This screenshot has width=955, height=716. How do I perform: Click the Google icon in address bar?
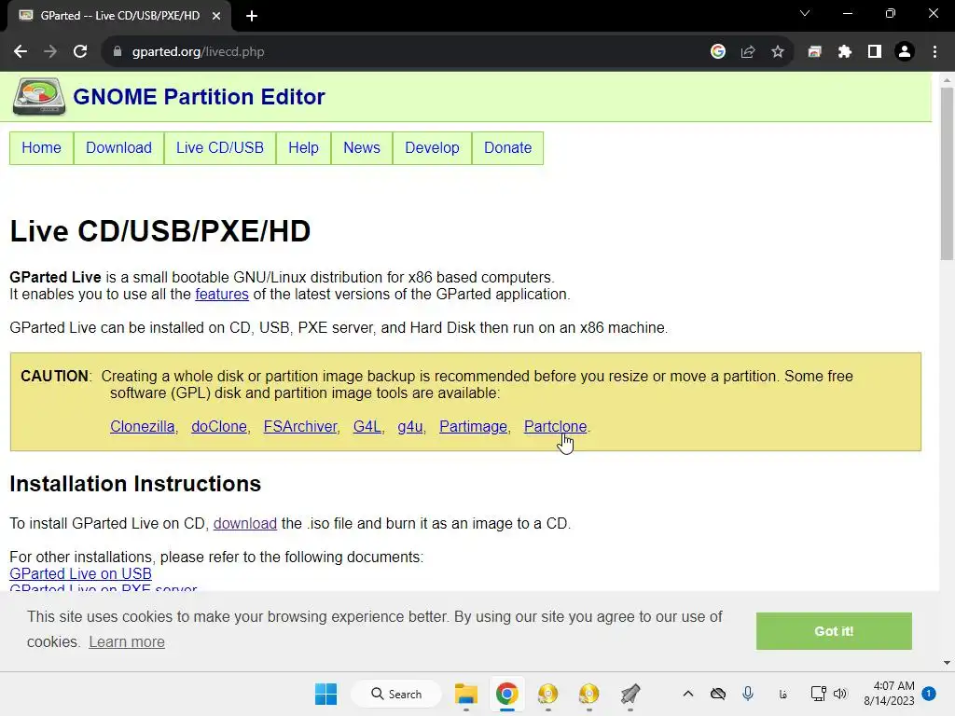(718, 52)
